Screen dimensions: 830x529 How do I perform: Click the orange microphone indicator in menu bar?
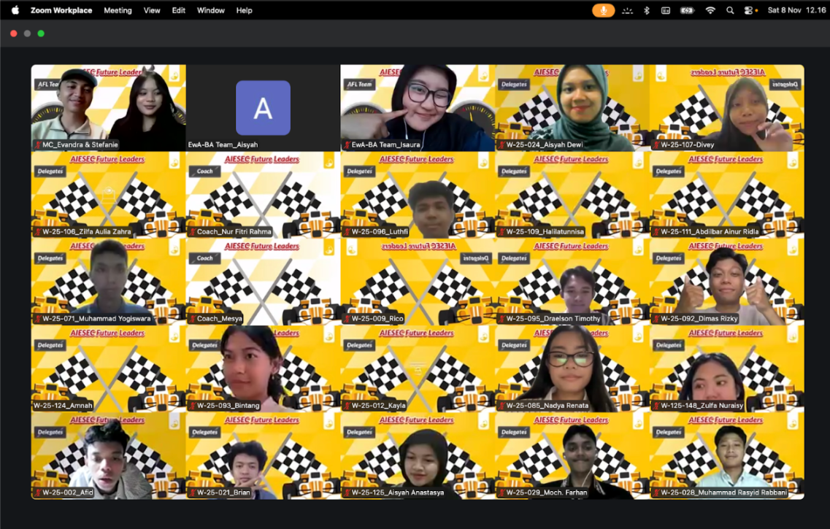pos(603,10)
